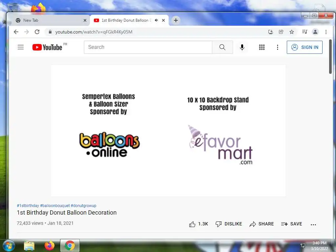
Task: Open Chrome's three-dot menu
Action: (x=326, y=32)
